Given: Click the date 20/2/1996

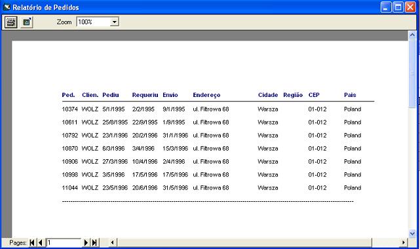Looking at the screenshot, I should 145,136.
